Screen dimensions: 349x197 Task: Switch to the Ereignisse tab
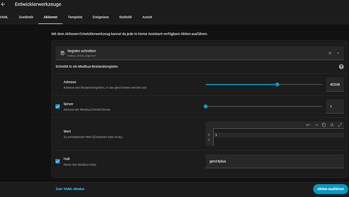pos(101,17)
